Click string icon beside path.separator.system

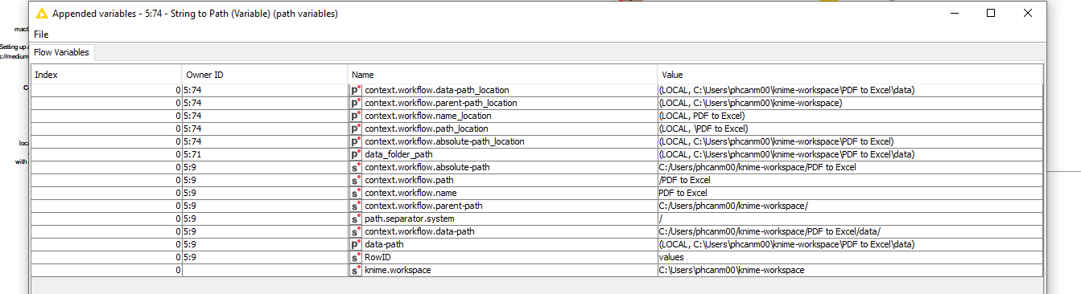click(x=356, y=218)
